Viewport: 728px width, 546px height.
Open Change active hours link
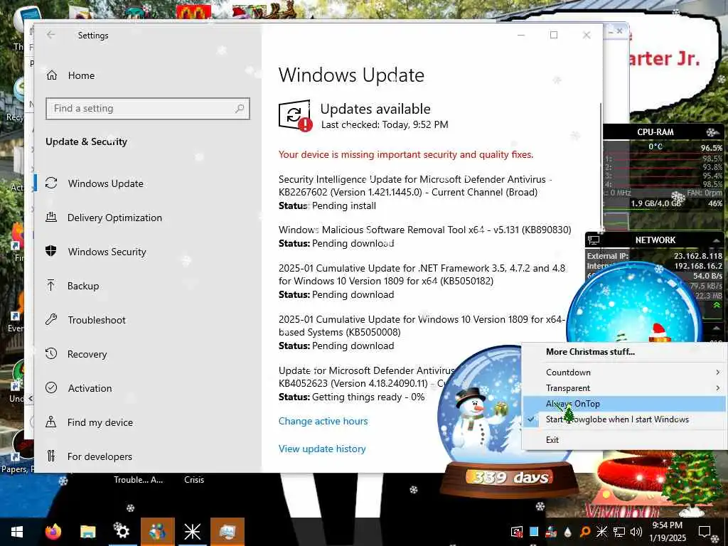click(x=323, y=421)
